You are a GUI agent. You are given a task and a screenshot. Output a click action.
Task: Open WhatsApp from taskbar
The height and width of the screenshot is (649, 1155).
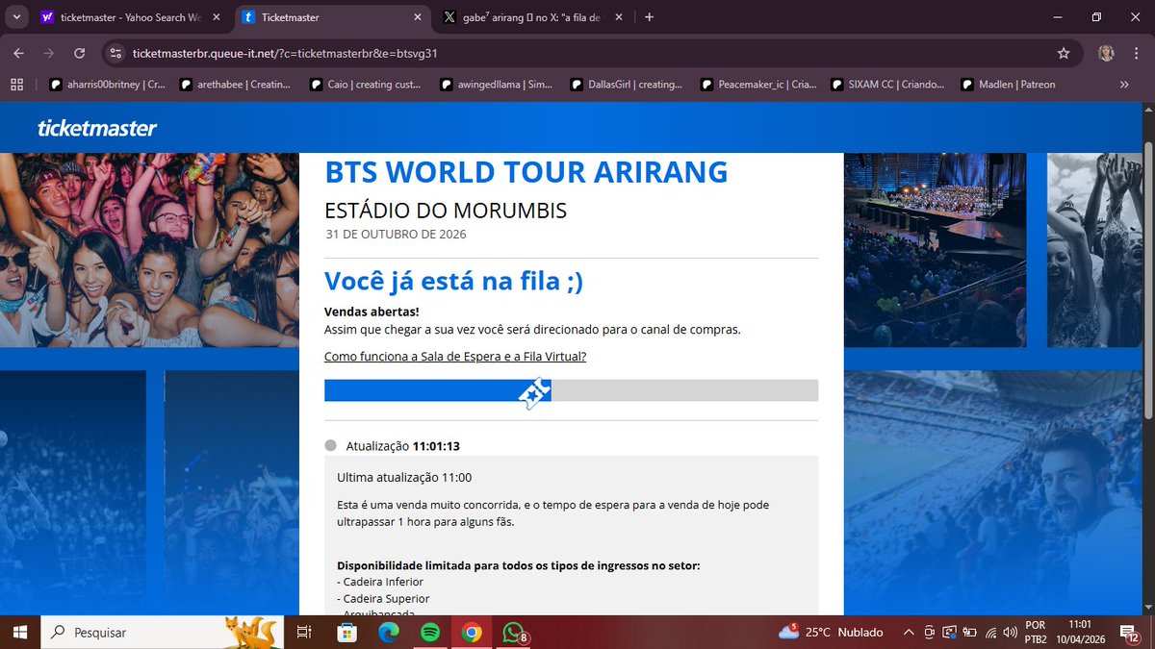coord(513,632)
